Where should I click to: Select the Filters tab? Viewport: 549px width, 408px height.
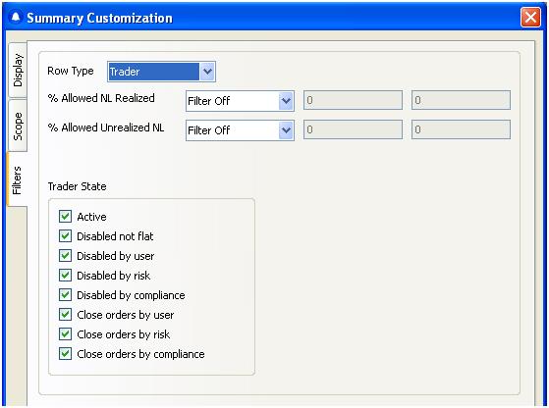[17, 180]
